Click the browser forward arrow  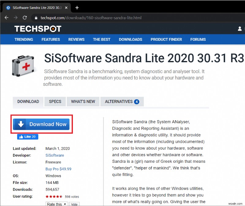point(16,17)
